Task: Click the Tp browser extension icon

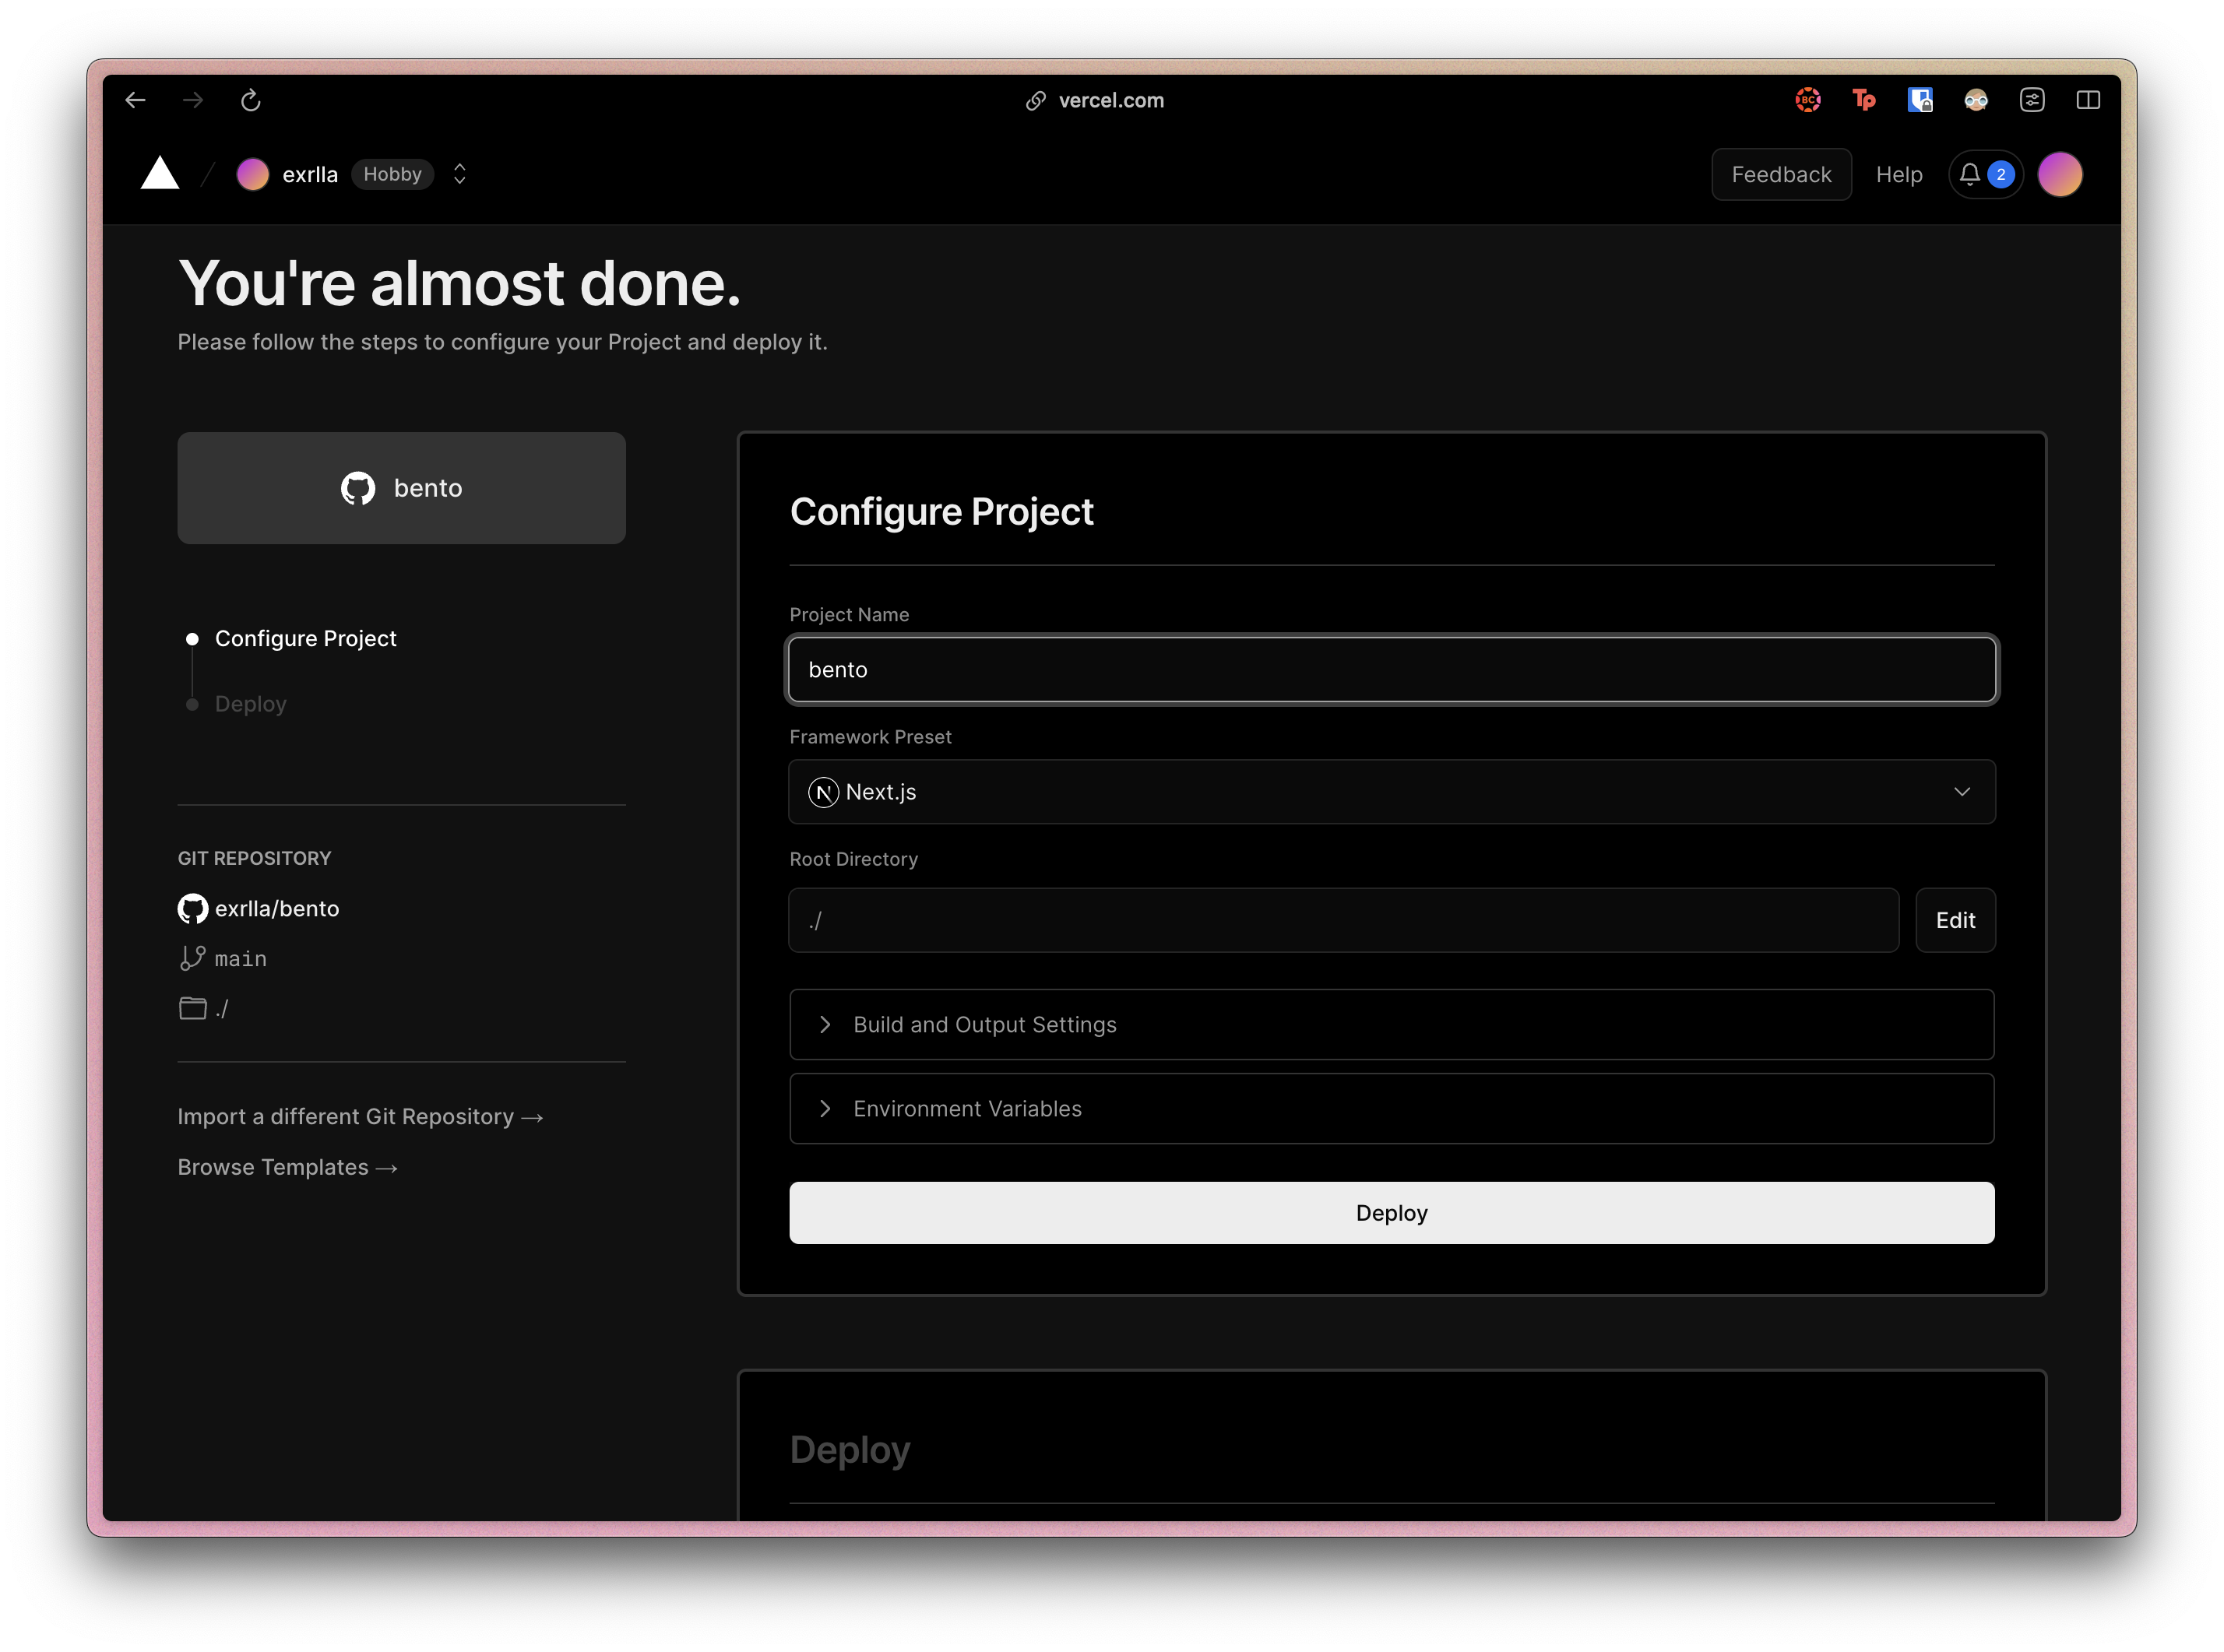Action: tap(1864, 100)
